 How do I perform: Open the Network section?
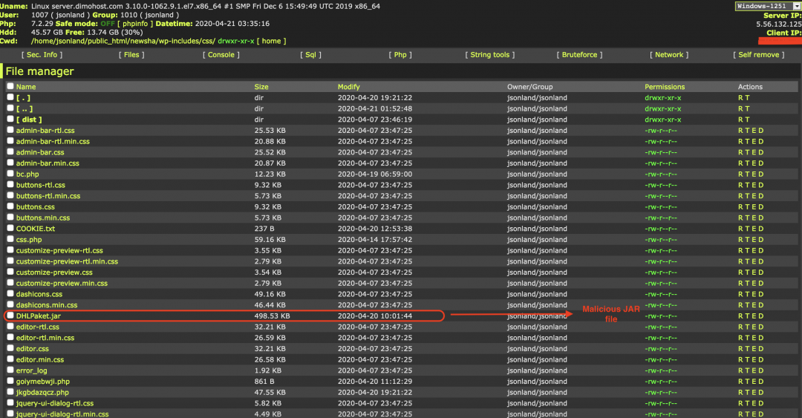[668, 55]
